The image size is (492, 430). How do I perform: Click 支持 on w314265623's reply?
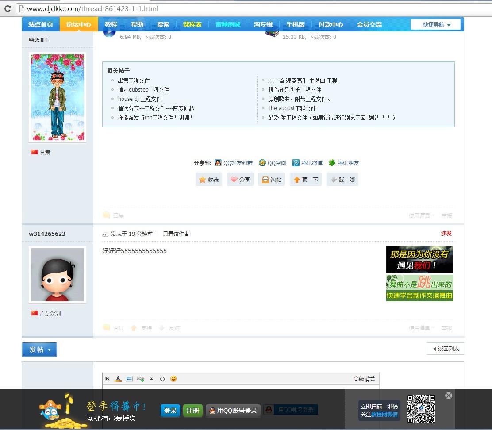point(141,328)
